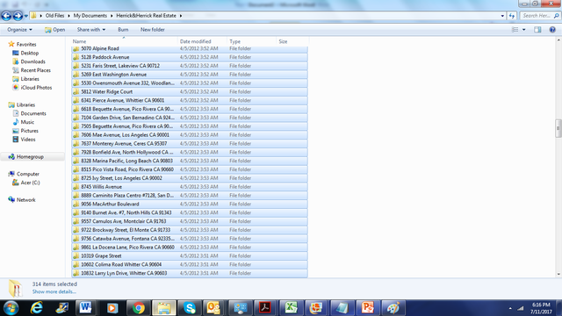Click the Burn toolbar button
Image resolution: width=562 pixels, height=316 pixels.
click(x=123, y=30)
